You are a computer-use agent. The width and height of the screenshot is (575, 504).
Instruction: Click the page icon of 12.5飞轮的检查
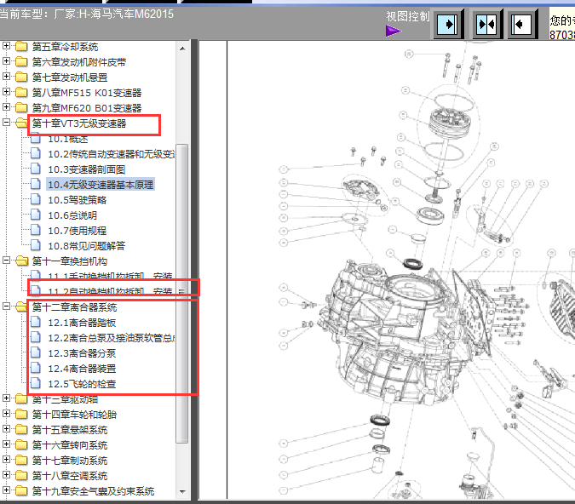pyautogui.click(x=36, y=383)
